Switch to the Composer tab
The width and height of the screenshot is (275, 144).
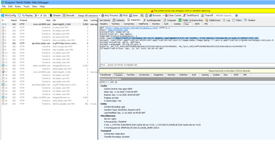[170, 20]
